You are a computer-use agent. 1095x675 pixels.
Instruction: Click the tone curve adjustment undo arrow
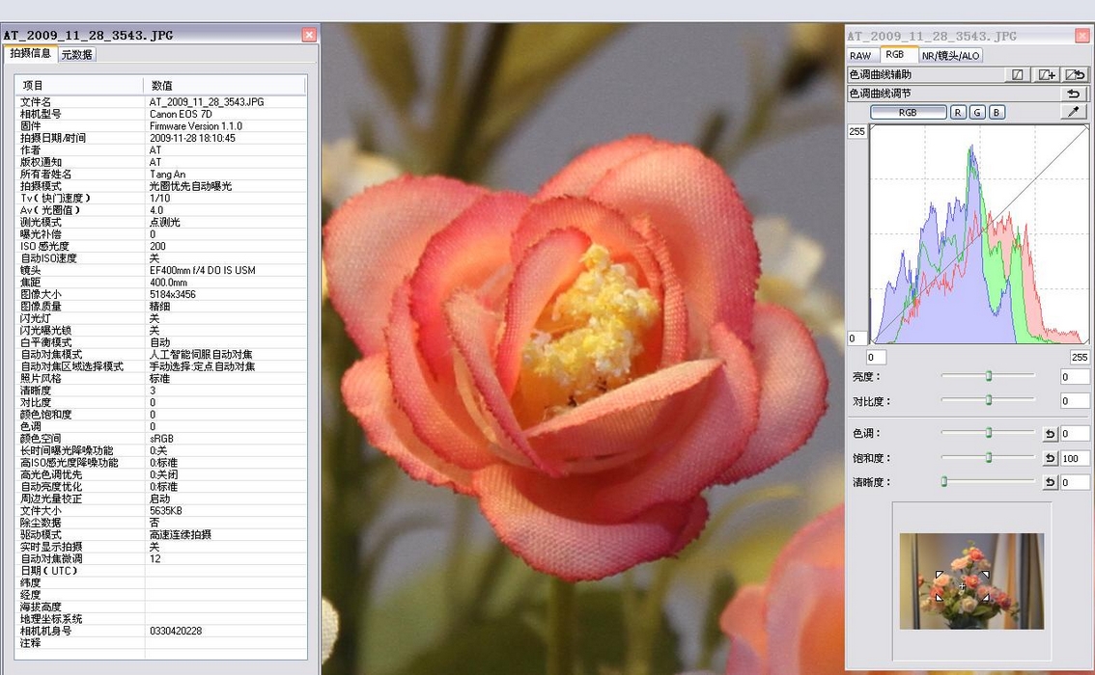click(x=1074, y=94)
